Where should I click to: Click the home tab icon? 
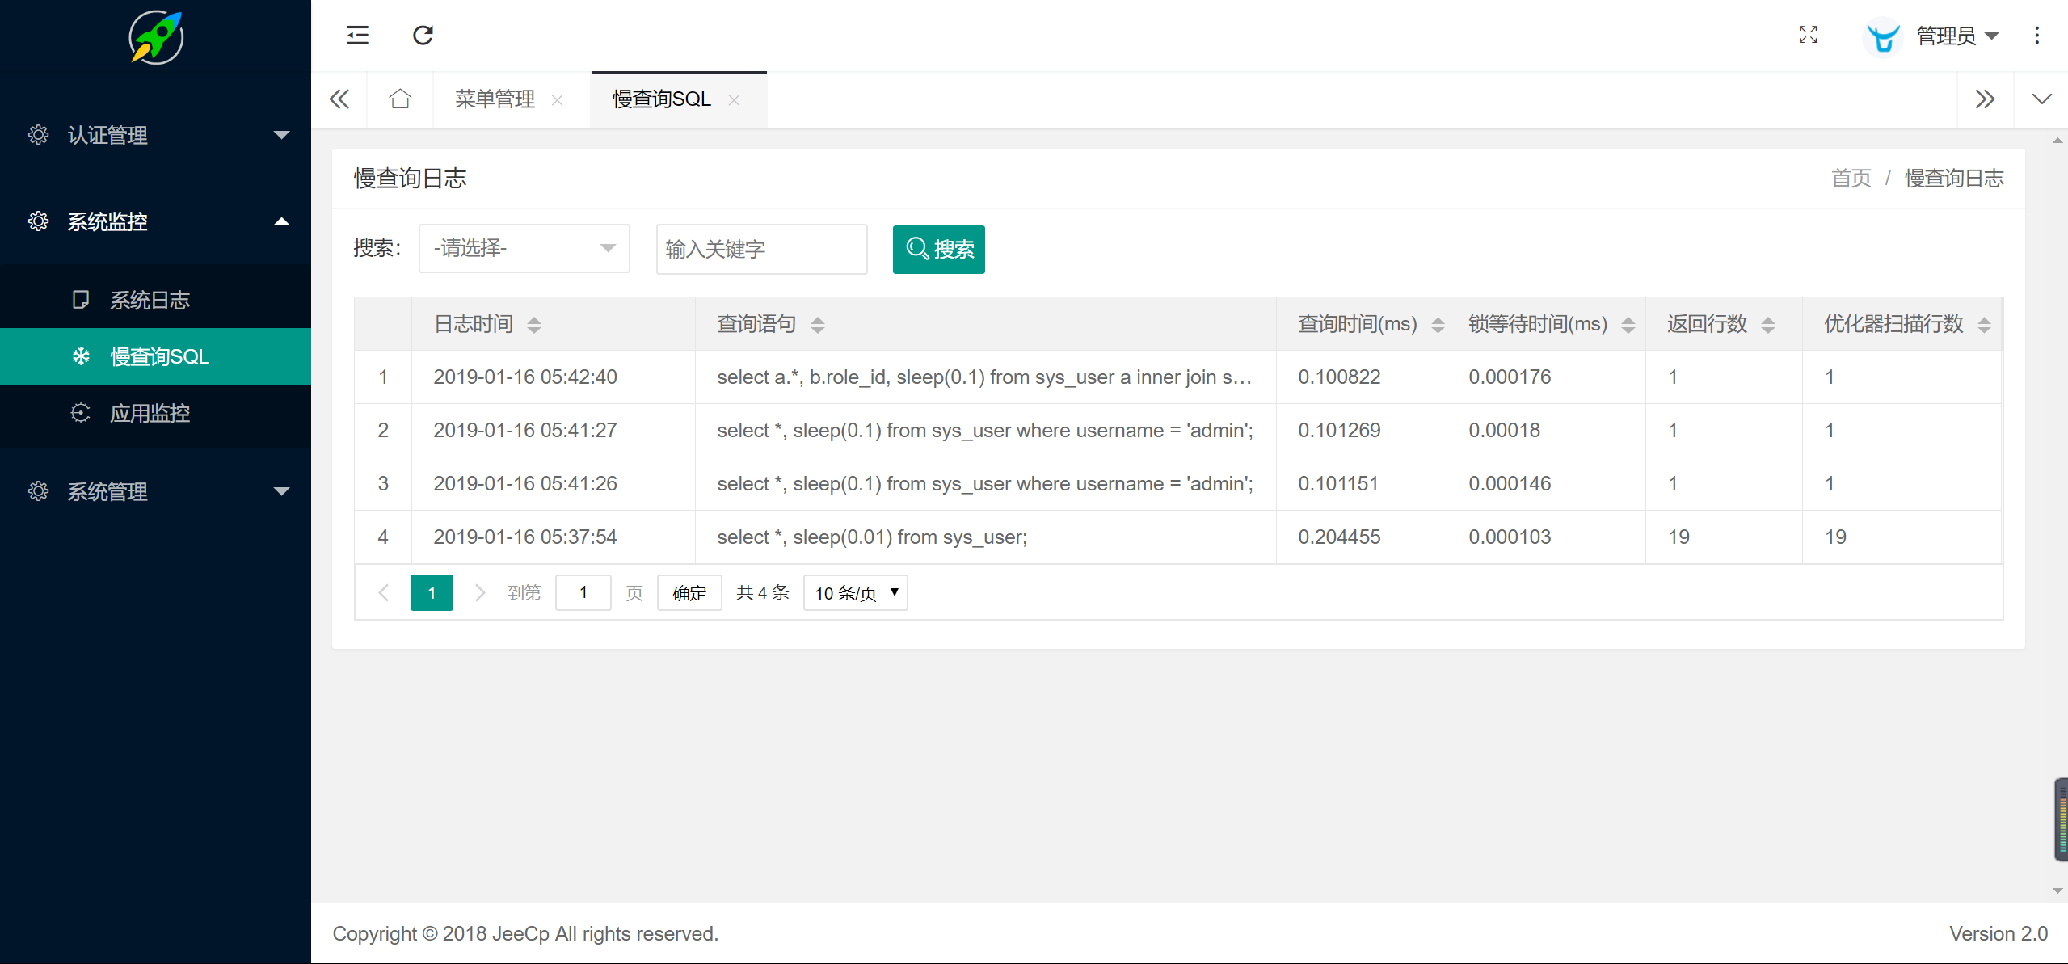coord(400,99)
